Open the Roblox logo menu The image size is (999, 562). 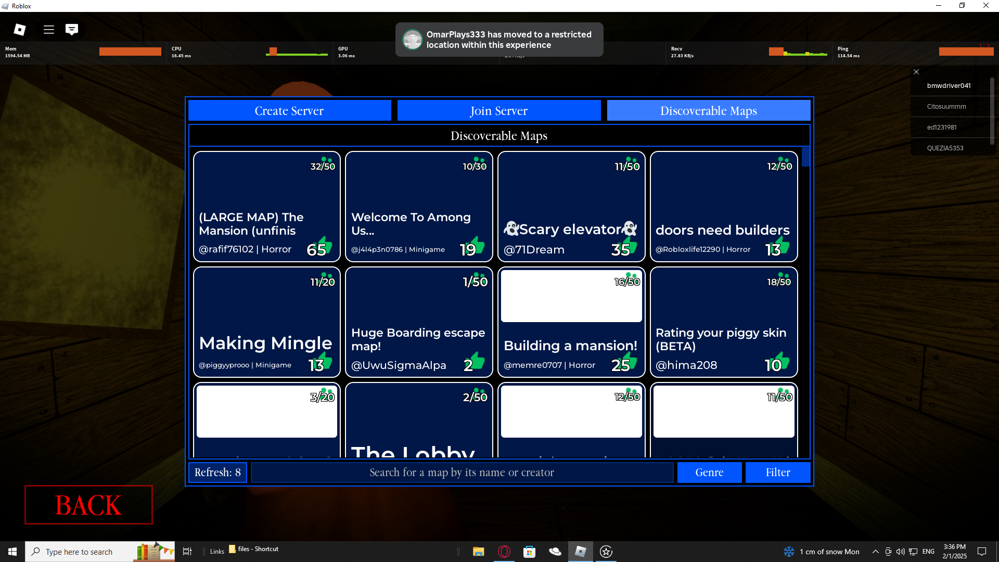pos(20,30)
